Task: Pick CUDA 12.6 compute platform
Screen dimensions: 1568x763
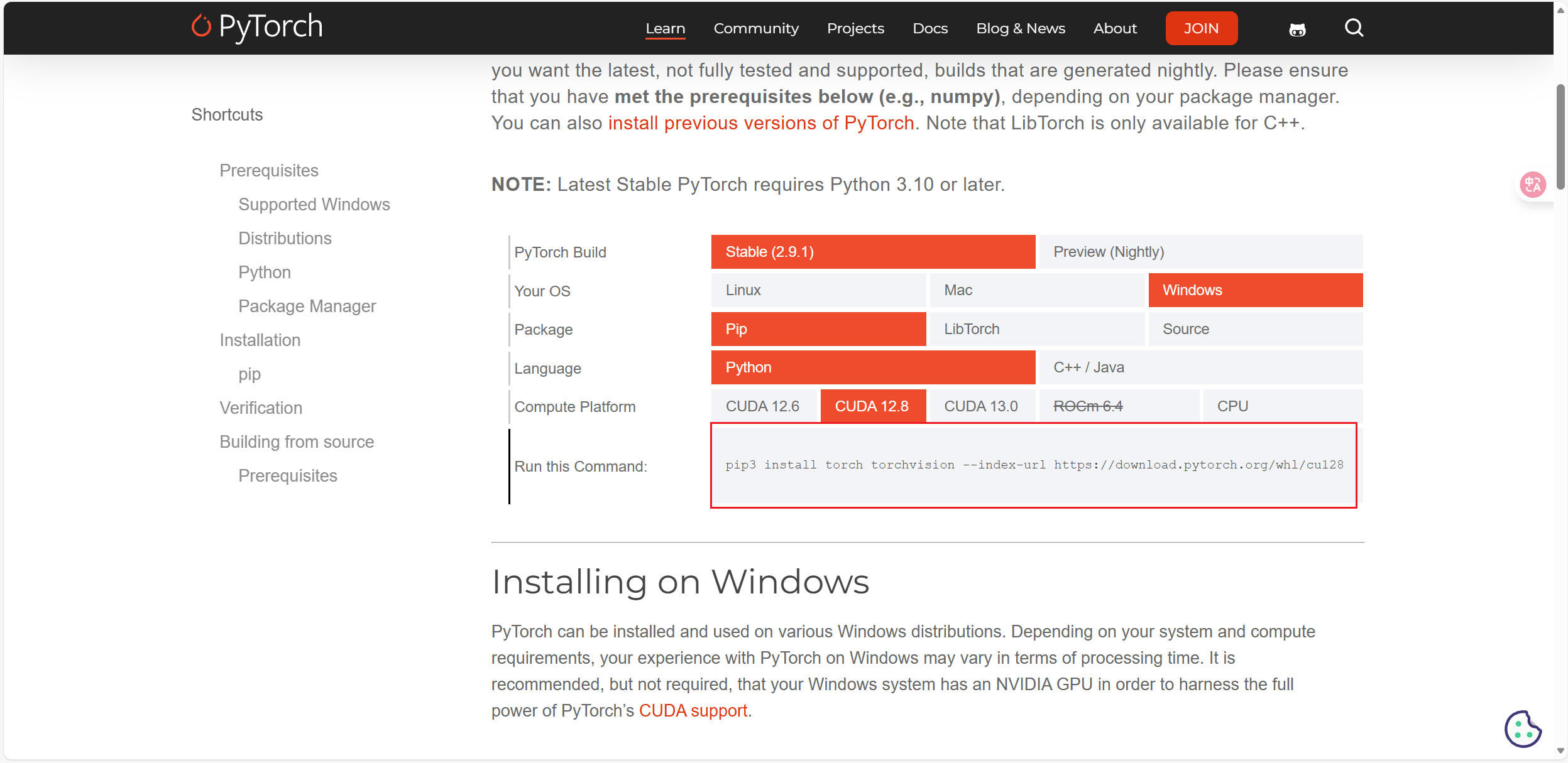Action: [764, 406]
